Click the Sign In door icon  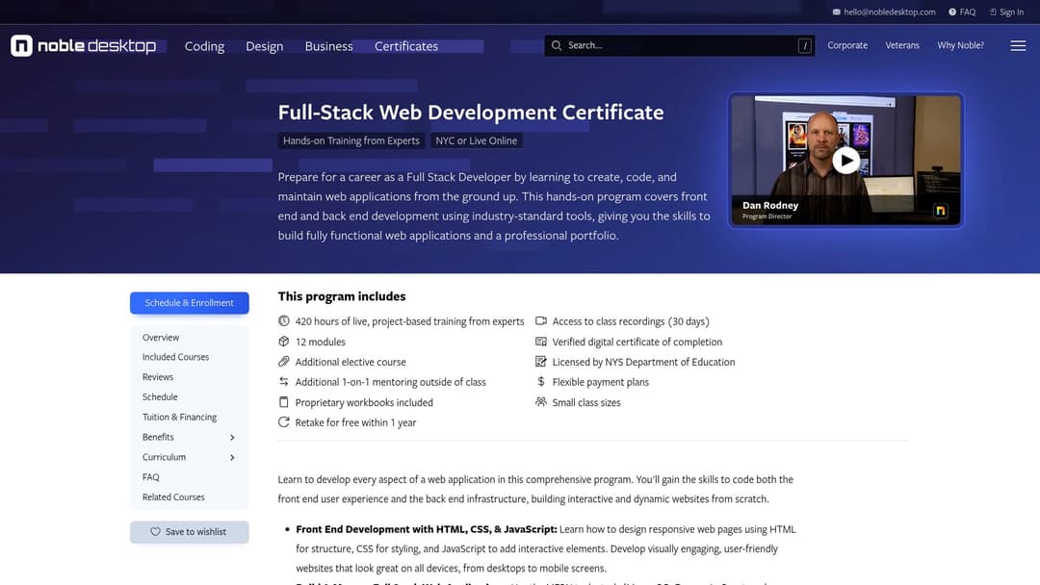[x=992, y=12]
